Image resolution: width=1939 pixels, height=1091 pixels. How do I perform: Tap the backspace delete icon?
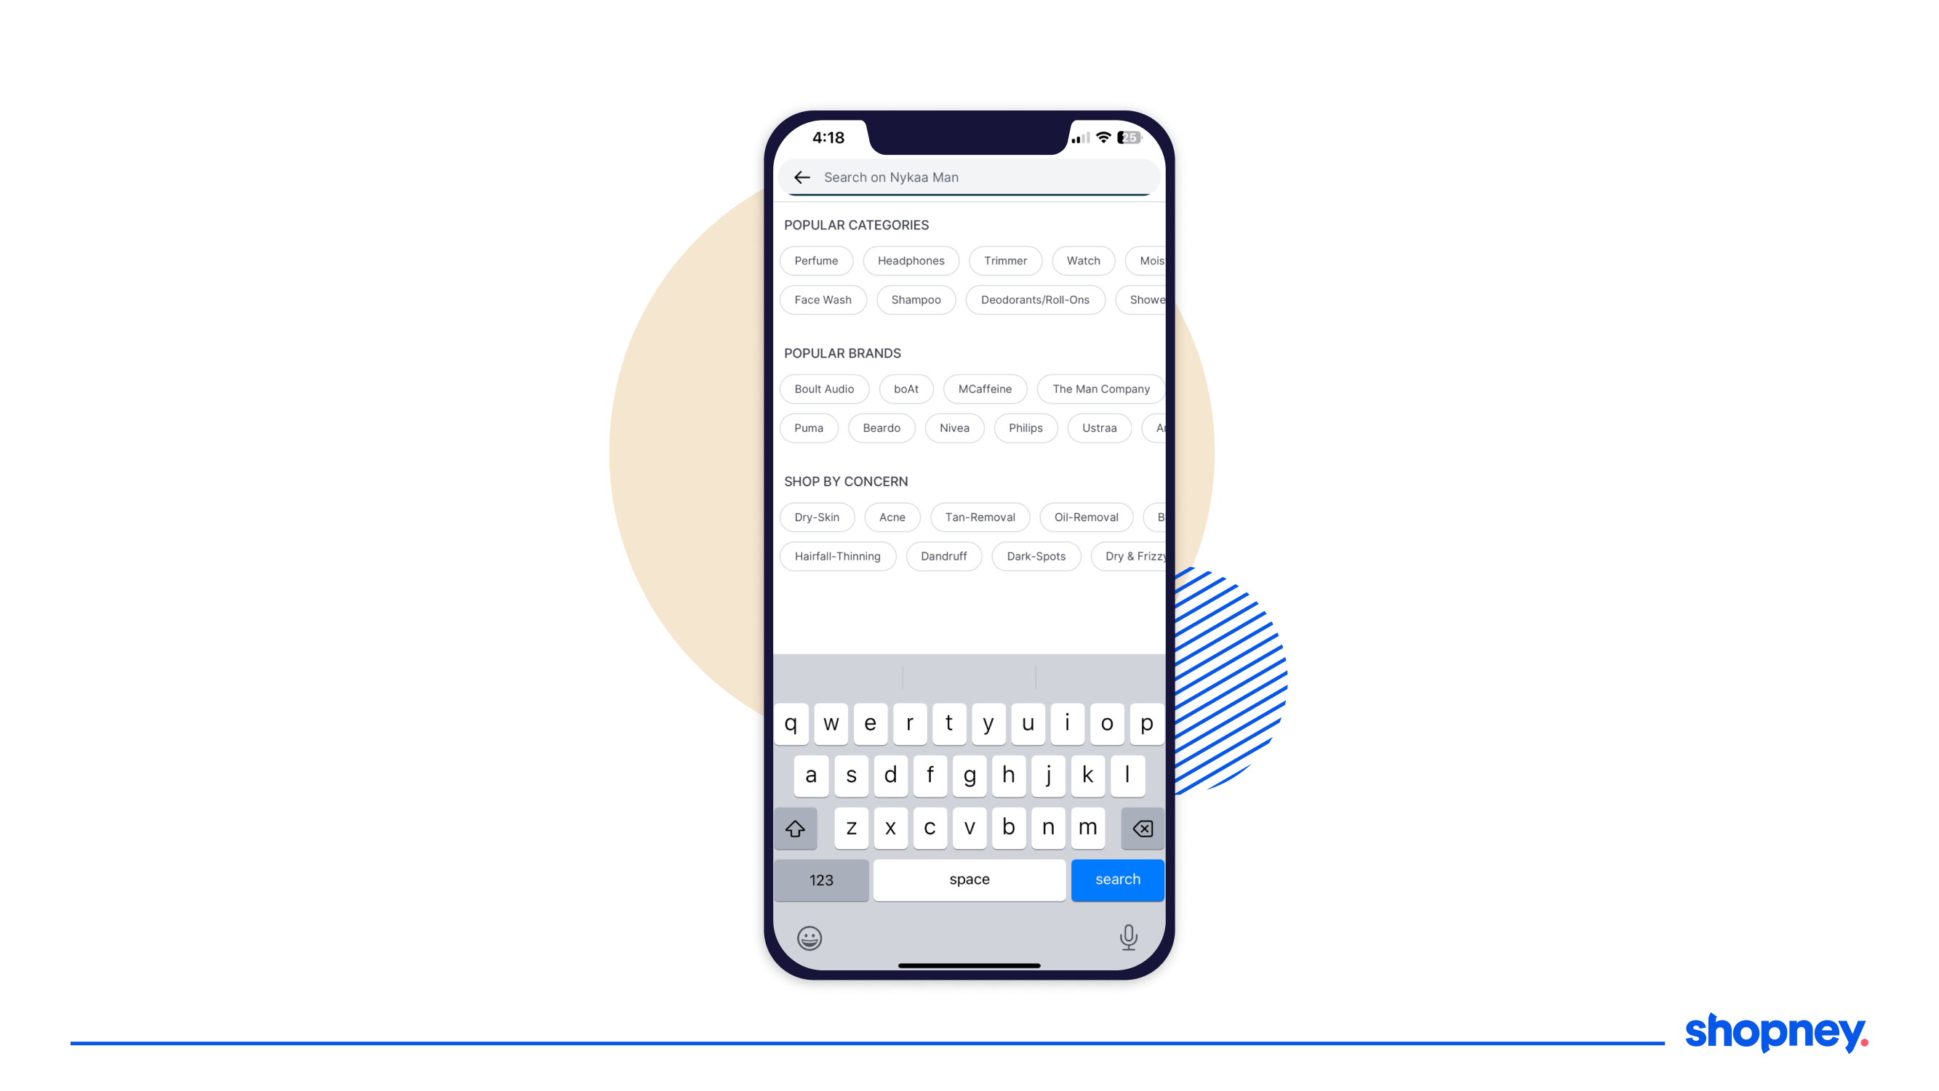point(1143,828)
